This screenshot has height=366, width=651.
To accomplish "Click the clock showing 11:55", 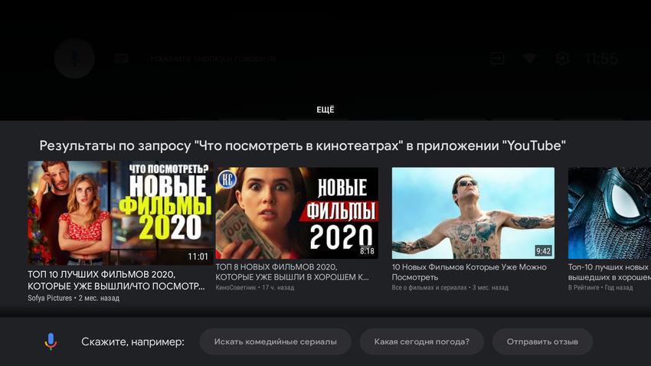I will click(x=600, y=59).
